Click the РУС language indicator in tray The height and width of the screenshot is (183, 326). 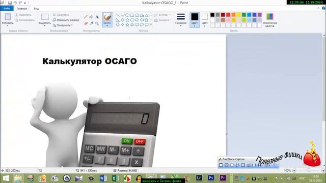[302, 178]
